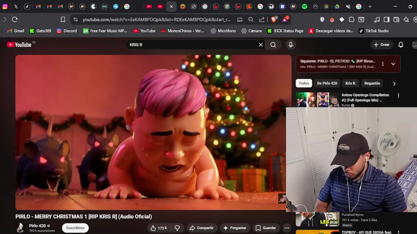Click the Crear button
The height and width of the screenshot is (234, 417).
click(381, 45)
